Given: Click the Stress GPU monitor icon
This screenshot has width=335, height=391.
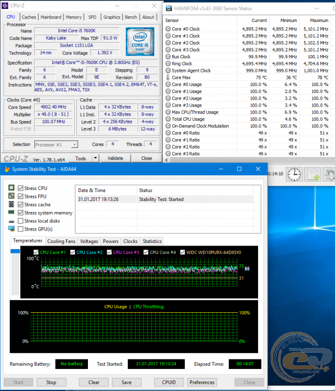Looking at the screenshot, I should point(12,229).
